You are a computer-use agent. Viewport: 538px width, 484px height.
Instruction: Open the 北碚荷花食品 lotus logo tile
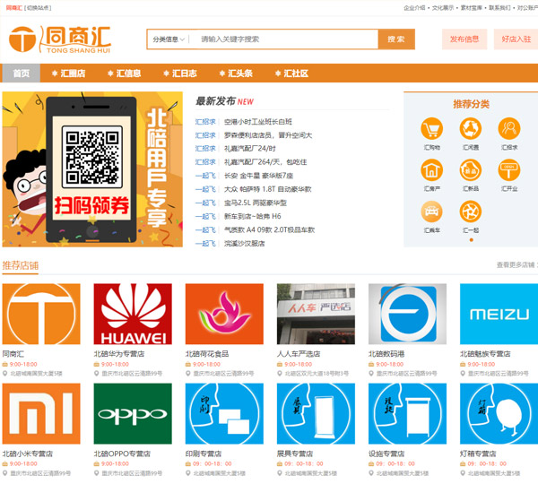pos(224,314)
